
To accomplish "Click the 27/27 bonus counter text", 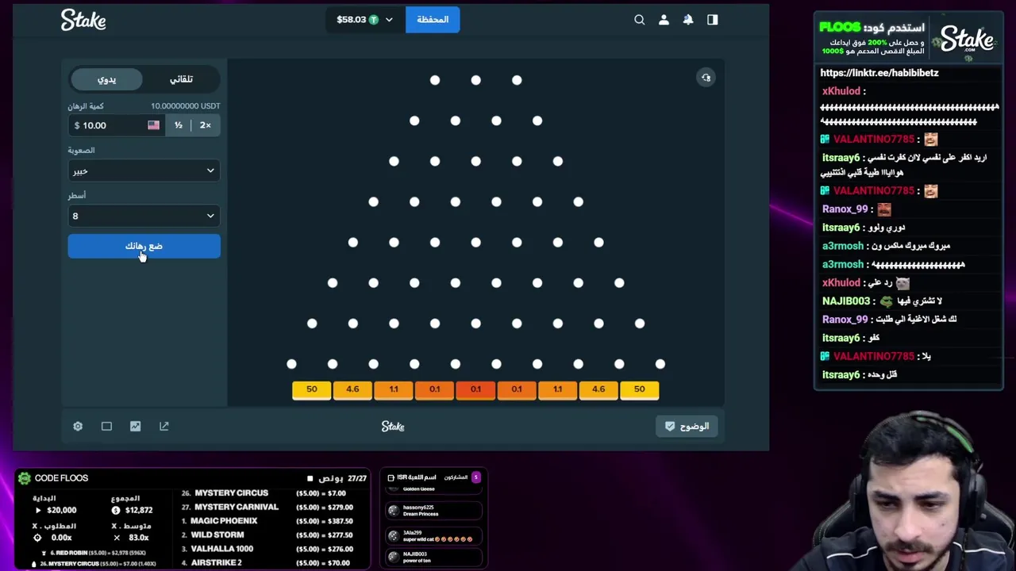I will pos(356,479).
